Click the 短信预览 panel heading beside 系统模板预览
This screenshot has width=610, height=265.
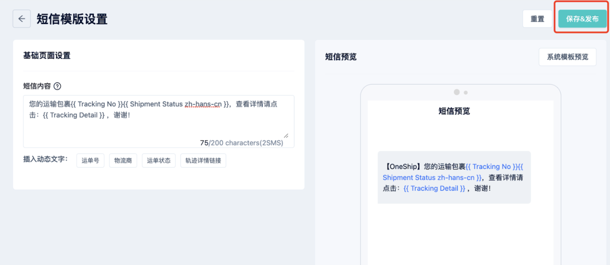pyautogui.click(x=341, y=57)
